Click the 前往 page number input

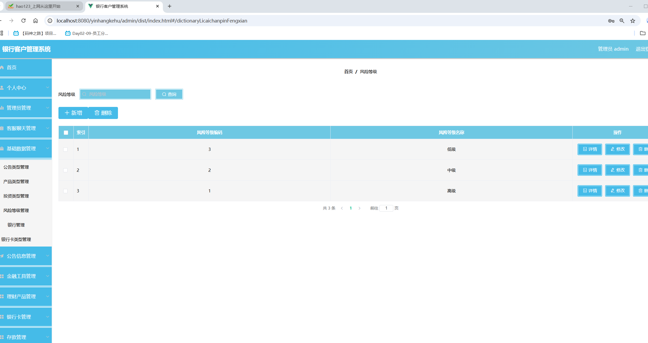[x=386, y=208]
